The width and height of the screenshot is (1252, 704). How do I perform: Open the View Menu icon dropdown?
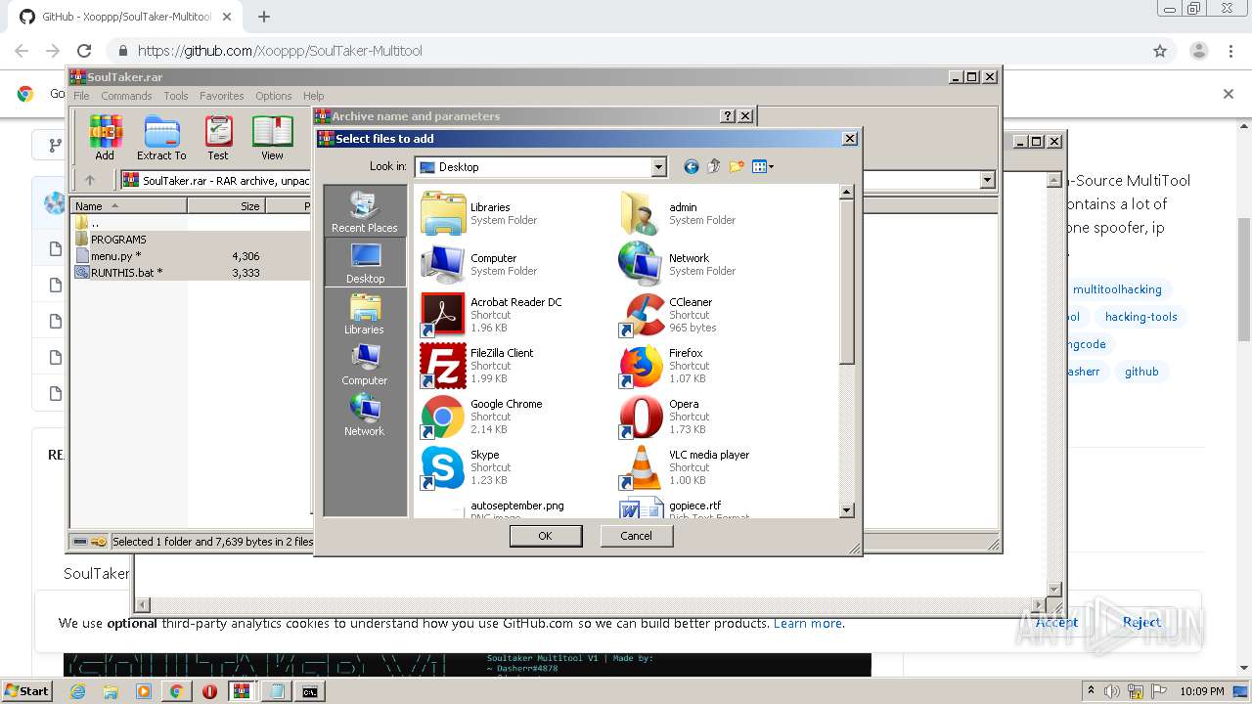[763, 167]
